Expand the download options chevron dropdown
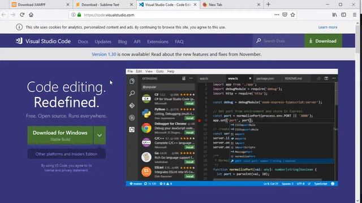The height and width of the screenshot is (203, 362). tap(100, 135)
